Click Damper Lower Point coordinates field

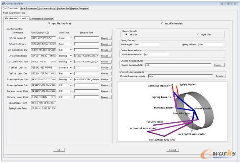(43, 97)
